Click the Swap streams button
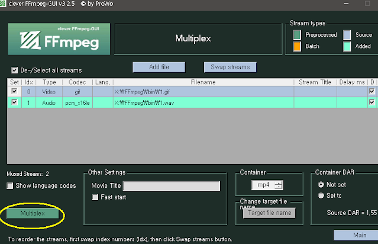The height and width of the screenshot is (244, 378). click(x=230, y=67)
